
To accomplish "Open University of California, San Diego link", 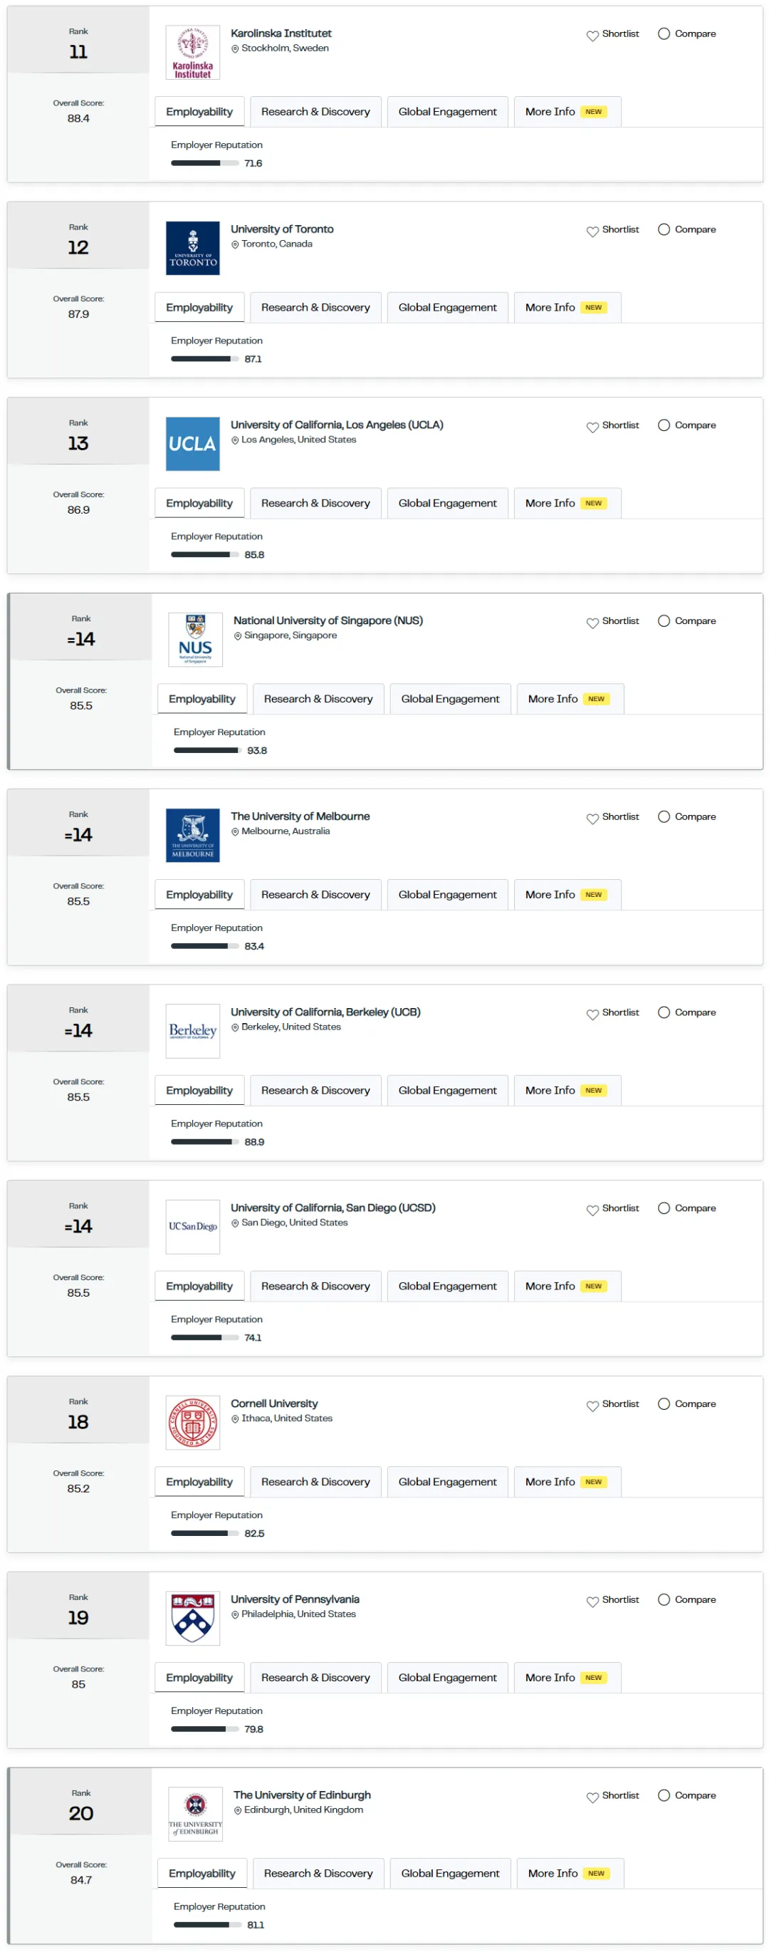I will point(333,1207).
